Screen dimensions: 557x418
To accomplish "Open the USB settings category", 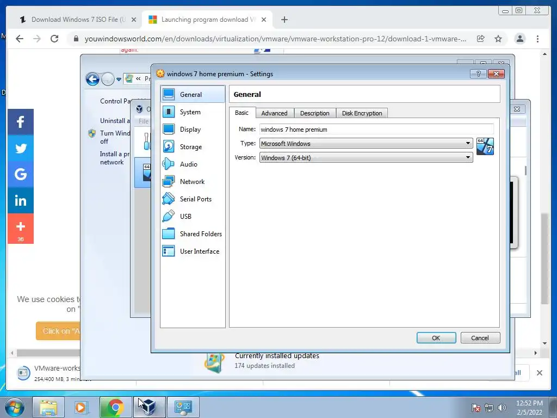I will 193,216.
